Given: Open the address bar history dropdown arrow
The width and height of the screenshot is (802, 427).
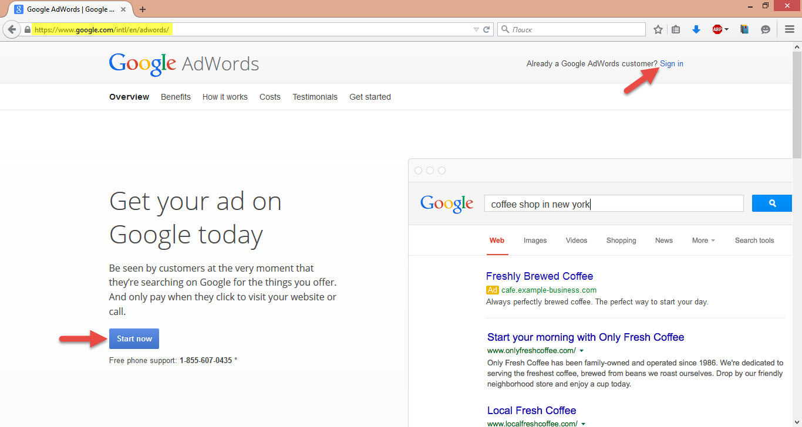Looking at the screenshot, I should click(476, 29).
